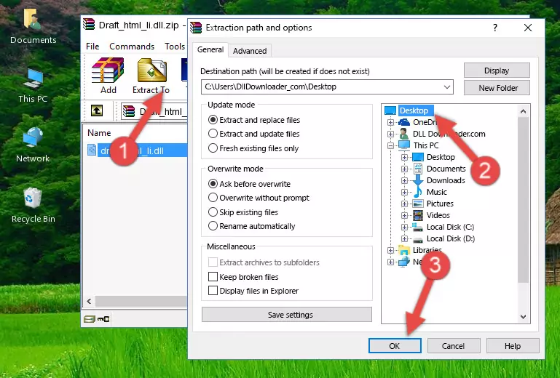This screenshot has height=378, width=560.
Task: Click the Add archive toolbar icon
Action: [108, 71]
